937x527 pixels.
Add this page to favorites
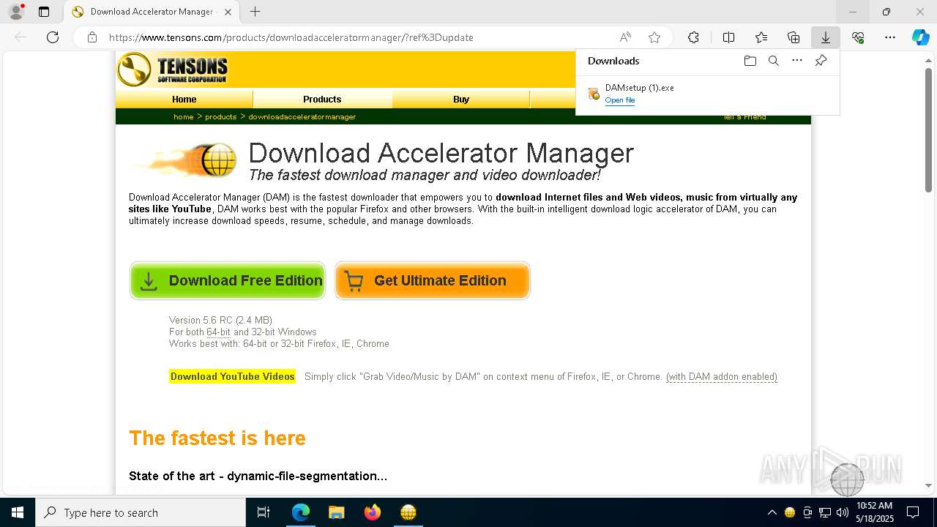pyautogui.click(x=654, y=37)
